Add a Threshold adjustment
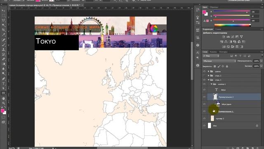Viewport: 264px width, 149px height. tap(233, 47)
